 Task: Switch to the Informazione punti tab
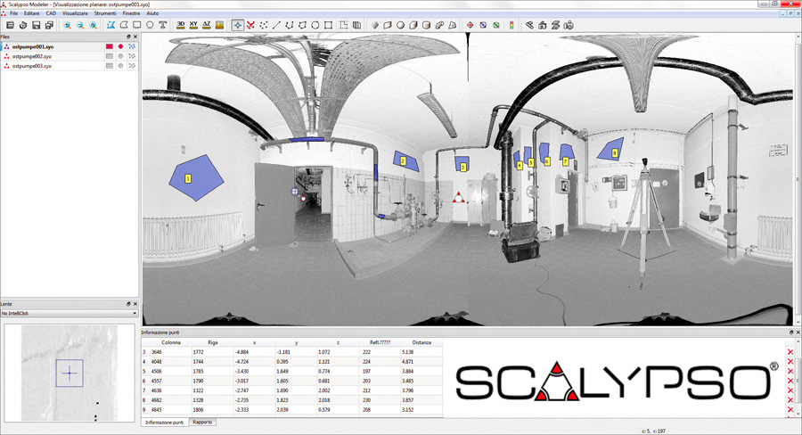(x=164, y=423)
